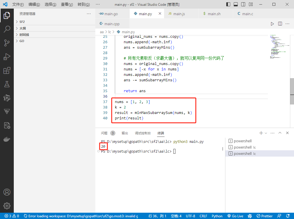
Task: Open Explorer panel more actions ellipsis
Action: pos(89,14)
